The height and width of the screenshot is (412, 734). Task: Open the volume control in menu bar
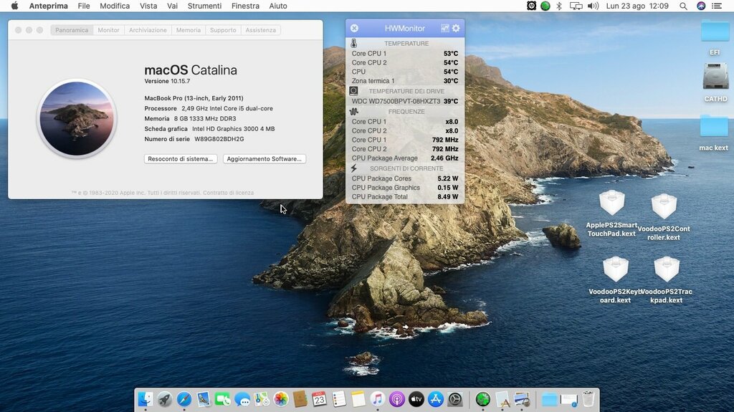click(593, 6)
